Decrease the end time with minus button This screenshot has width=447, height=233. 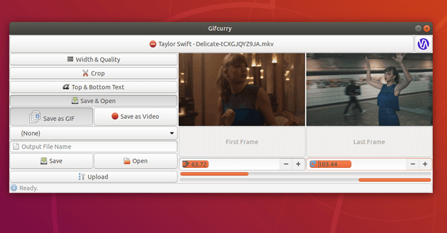pos(413,164)
